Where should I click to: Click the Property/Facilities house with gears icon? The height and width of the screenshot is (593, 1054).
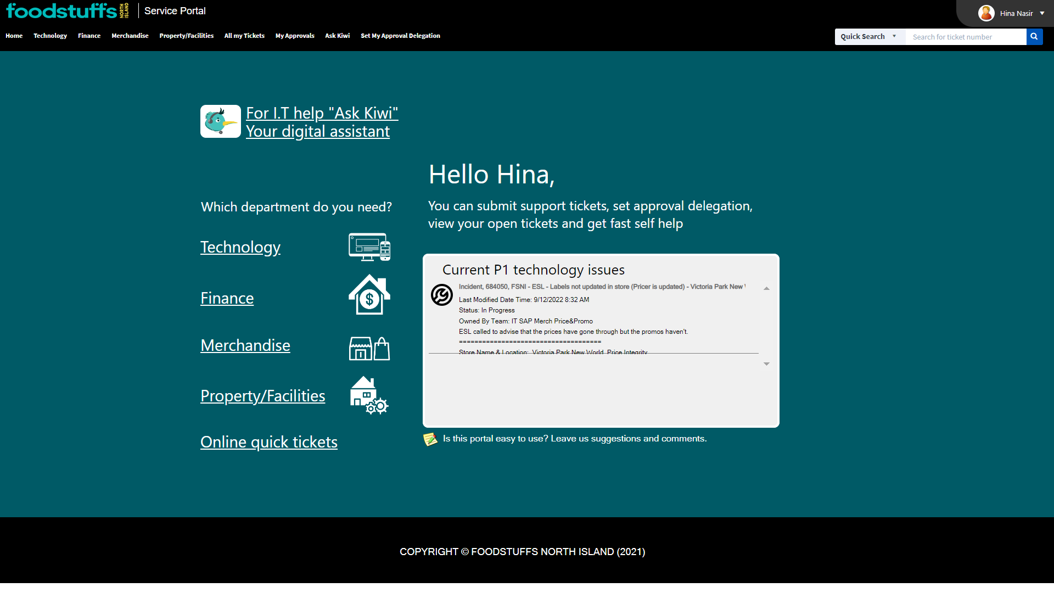click(369, 395)
